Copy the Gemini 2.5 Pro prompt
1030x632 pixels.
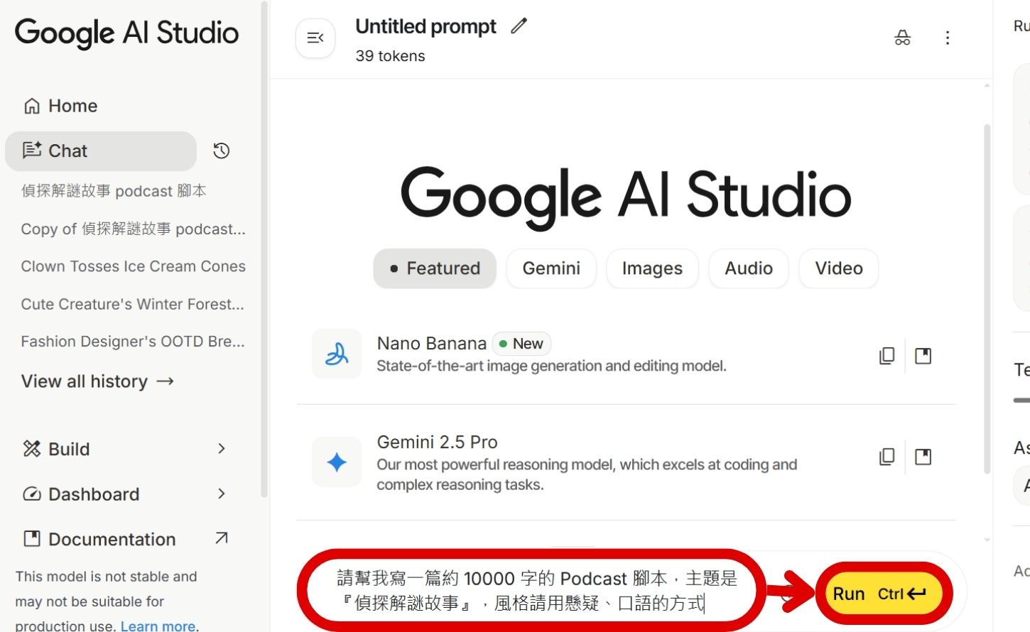pos(887,456)
